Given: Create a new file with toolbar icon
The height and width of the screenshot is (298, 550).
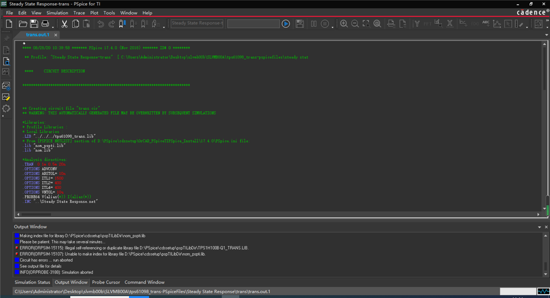Looking at the screenshot, I should pos(9,24).
